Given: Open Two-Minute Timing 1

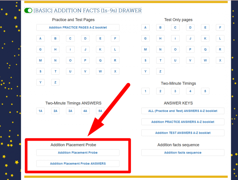Looking at the screenshot, I should click(145, 91).
